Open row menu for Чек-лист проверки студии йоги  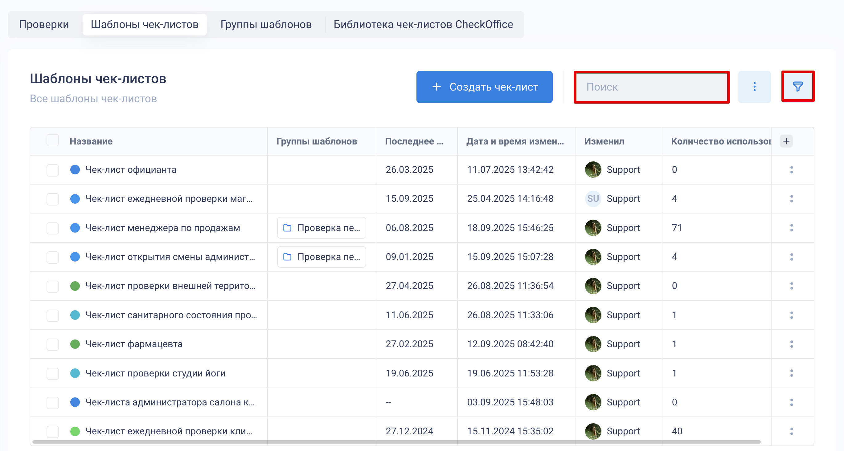791,373
